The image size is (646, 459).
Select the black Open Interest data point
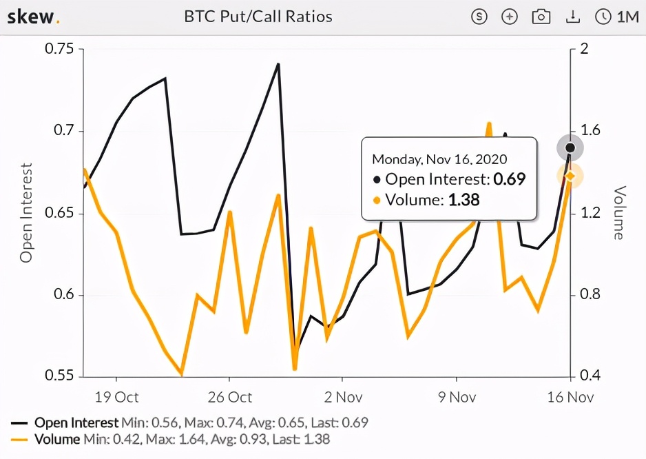[570, 147]
